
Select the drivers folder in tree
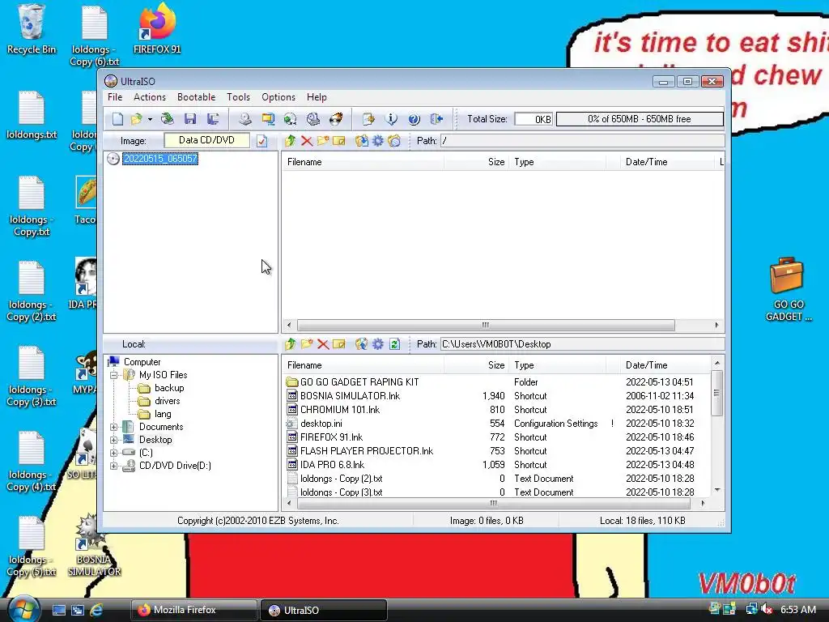click(x=167, y=401)
